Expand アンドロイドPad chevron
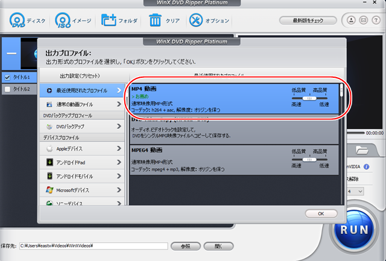Image resolution: width=386 pixels, height=261 pixels. point(119,162)
